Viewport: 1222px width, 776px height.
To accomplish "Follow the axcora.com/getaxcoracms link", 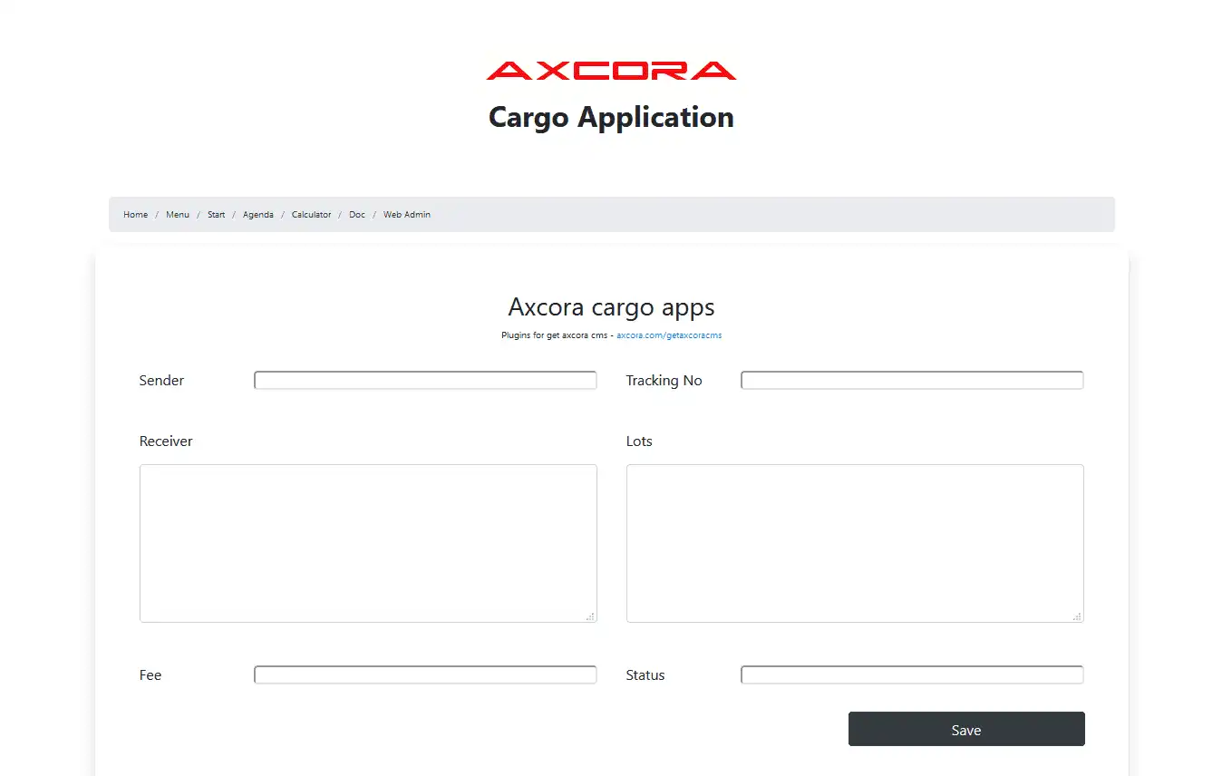I will click(x=669, y=335).
